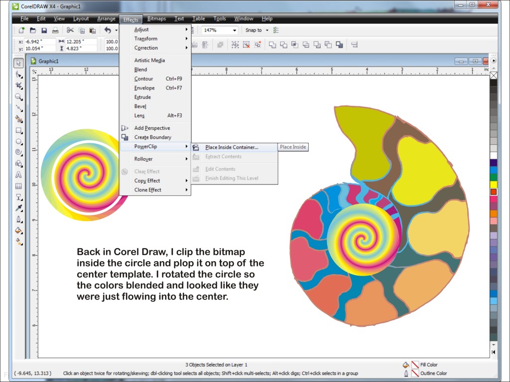Image resolution: width=510 pixels, height=382 pixels.
Task: Select the Zoom tool magnifier
Action: tap(18, 96)
